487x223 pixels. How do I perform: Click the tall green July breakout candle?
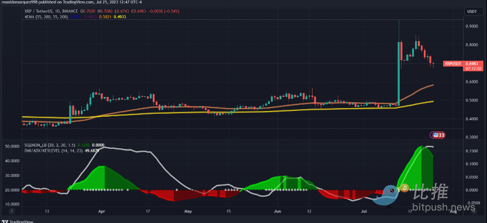pos(399,73)
